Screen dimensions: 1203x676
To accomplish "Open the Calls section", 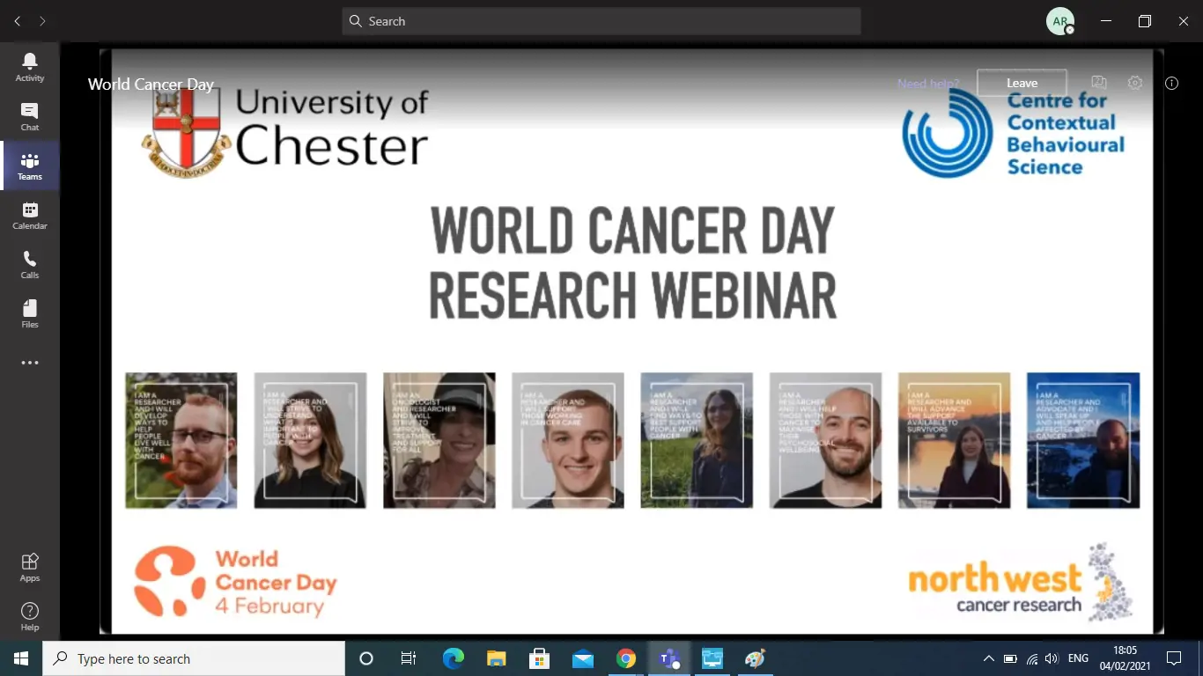I will [x=30, y=264].
